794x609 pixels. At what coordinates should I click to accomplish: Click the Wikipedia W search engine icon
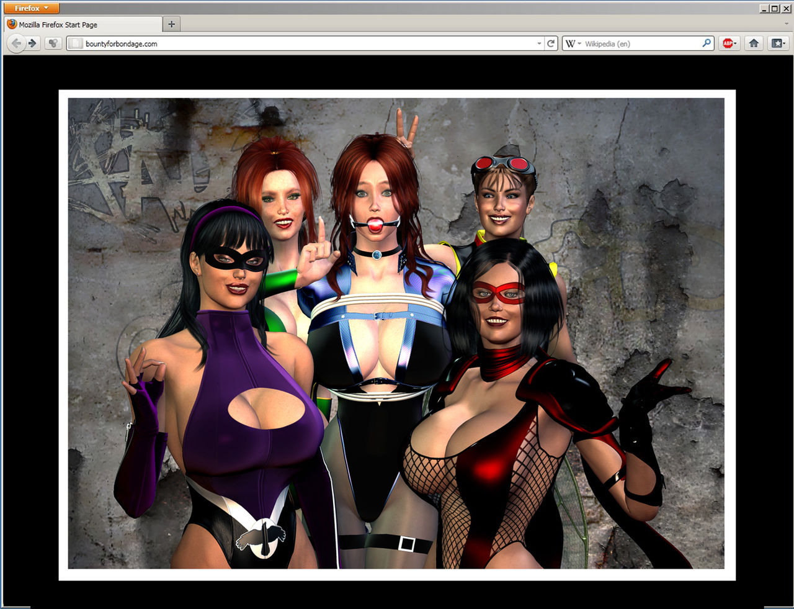pos(569,43)
